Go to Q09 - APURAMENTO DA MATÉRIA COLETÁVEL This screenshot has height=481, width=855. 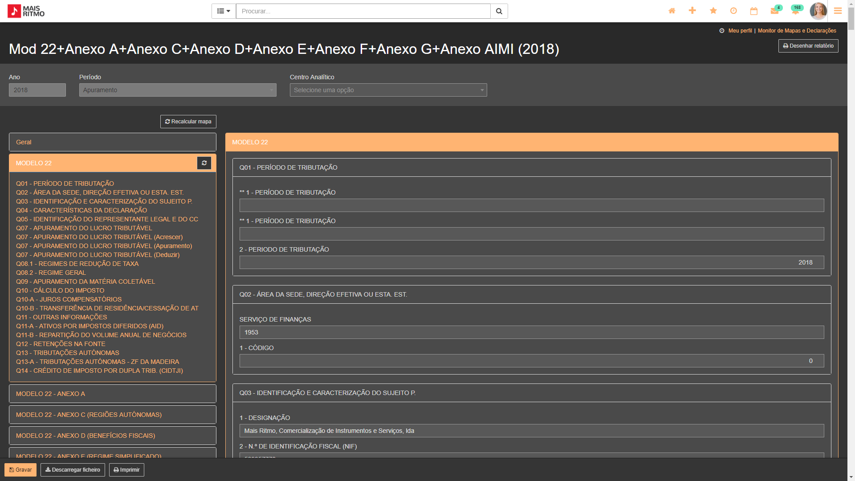point(85,281)
